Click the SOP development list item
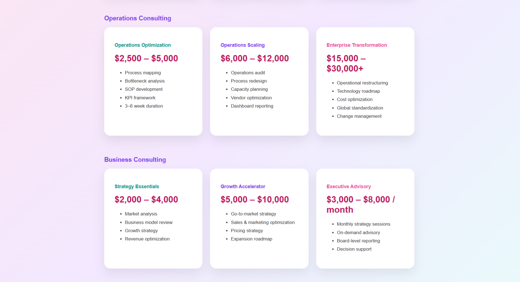This screenshot has height=282, width=520. tap(144, 89)
